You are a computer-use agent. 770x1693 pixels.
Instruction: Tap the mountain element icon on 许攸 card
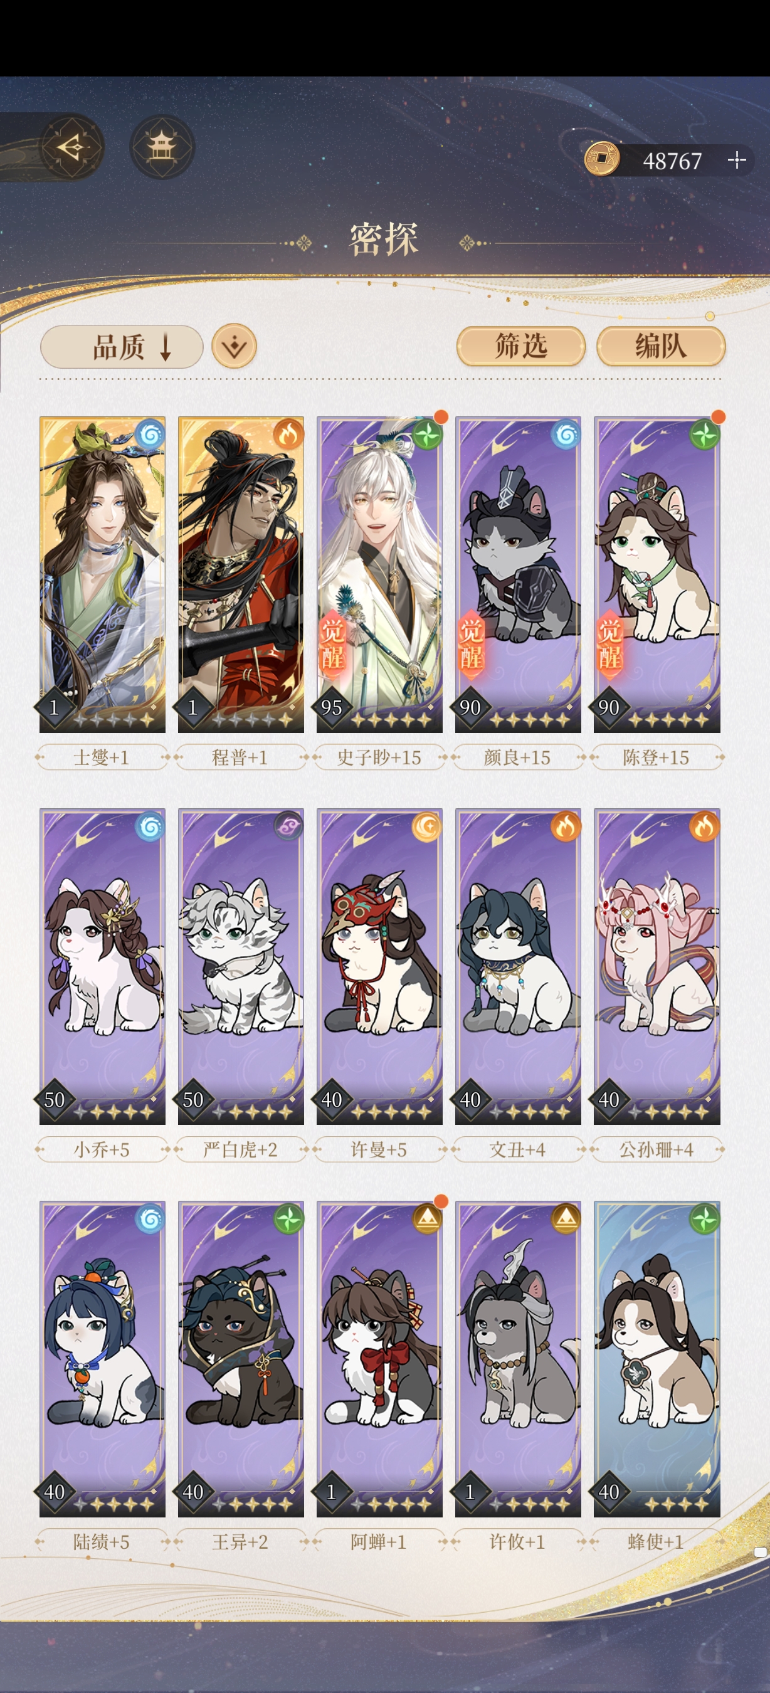(x=566, y=1218)
